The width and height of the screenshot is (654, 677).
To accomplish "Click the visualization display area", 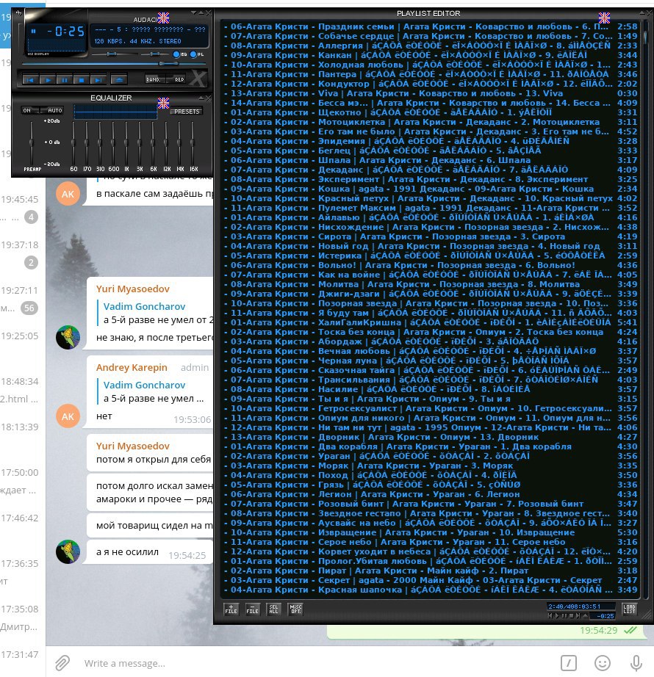I will coord(56,45).
